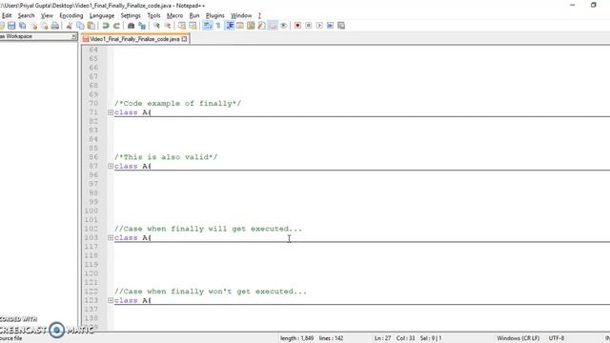Expand the folded class at line 87
The width and height of the screenshot is (610, 343).
(111, 166)
